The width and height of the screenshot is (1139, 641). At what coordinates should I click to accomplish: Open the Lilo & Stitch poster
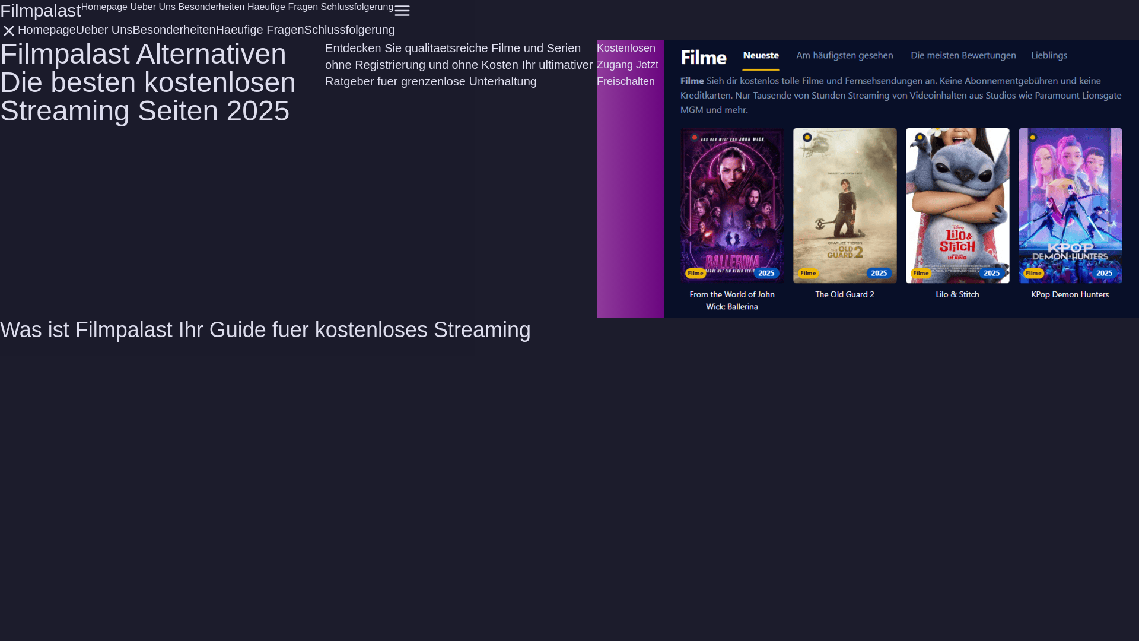957,205
